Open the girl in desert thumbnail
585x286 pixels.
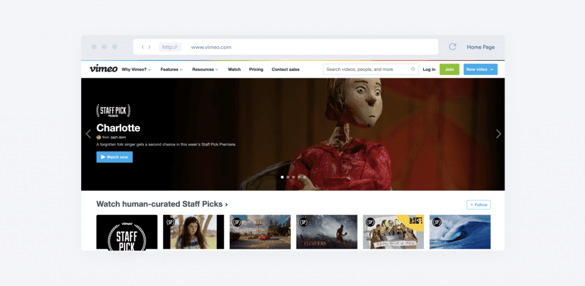coord(194,232)
